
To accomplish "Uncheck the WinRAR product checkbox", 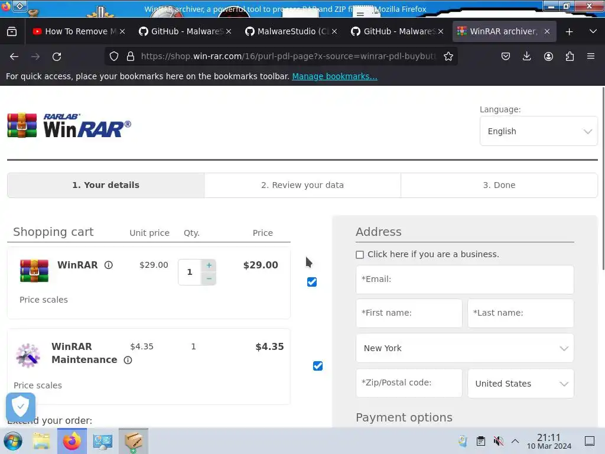I will point(312,282).
